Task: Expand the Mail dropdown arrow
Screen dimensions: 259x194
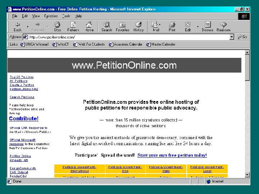Action: (x=160, y=24)
